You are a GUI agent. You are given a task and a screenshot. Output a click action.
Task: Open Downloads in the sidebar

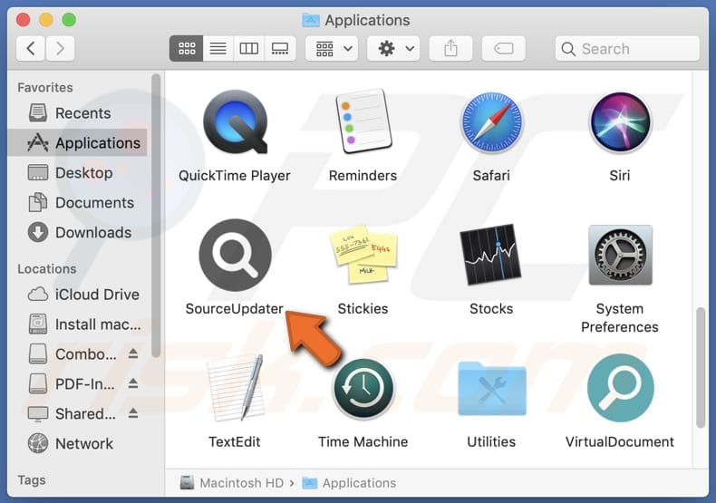[x=77, y=232]
